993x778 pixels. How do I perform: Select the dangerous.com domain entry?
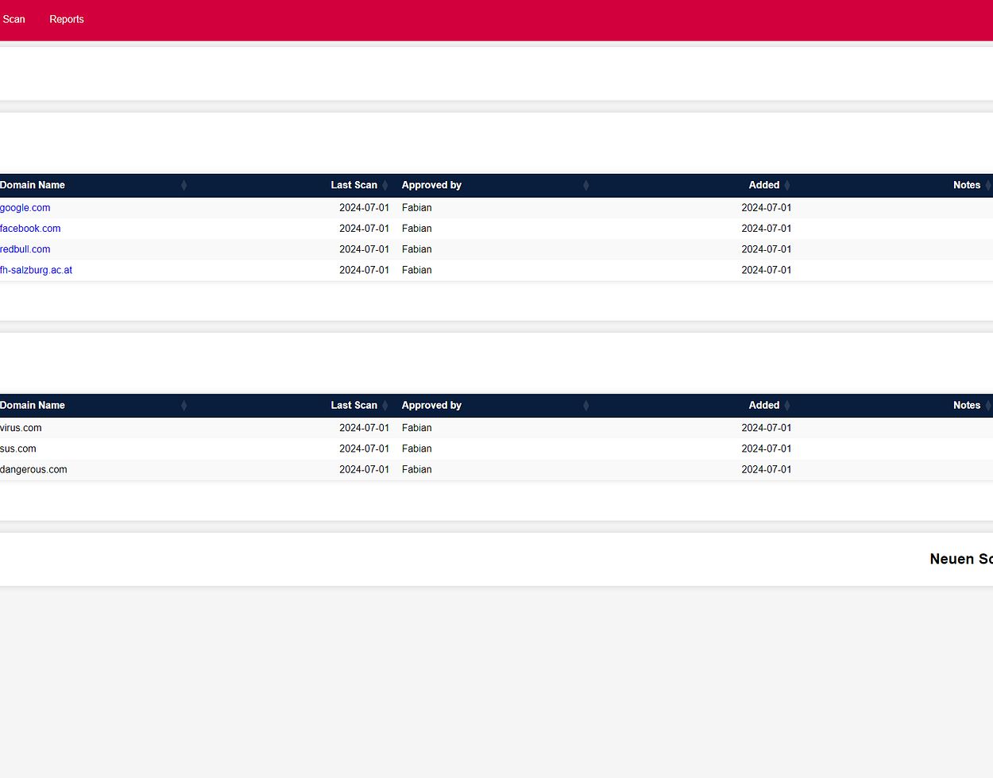[x=34, y=469]
